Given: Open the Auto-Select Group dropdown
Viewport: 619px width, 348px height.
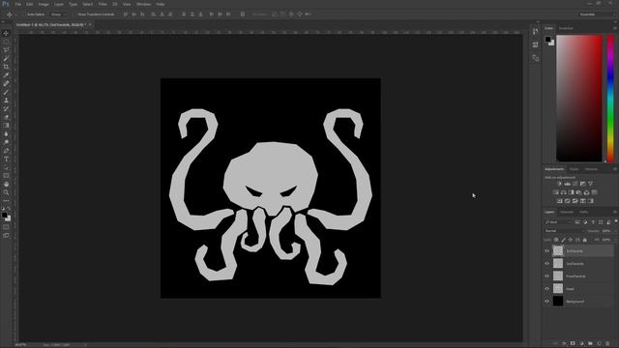Looking at the screenshot, I should (59, 14).
